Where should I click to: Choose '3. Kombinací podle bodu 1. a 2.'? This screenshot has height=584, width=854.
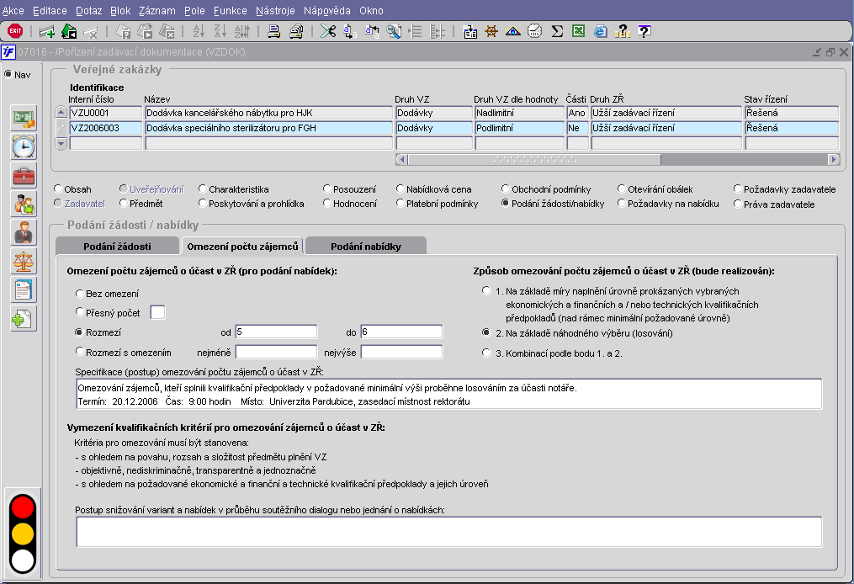(x=485, y=353)
